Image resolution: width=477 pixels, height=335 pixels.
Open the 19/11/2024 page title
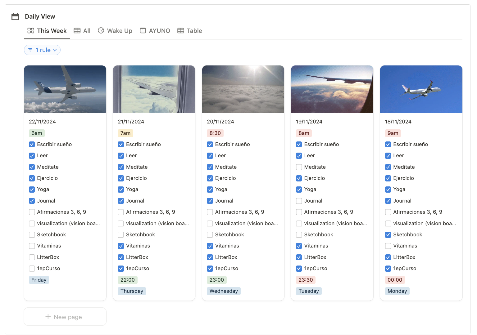(309, 122)
